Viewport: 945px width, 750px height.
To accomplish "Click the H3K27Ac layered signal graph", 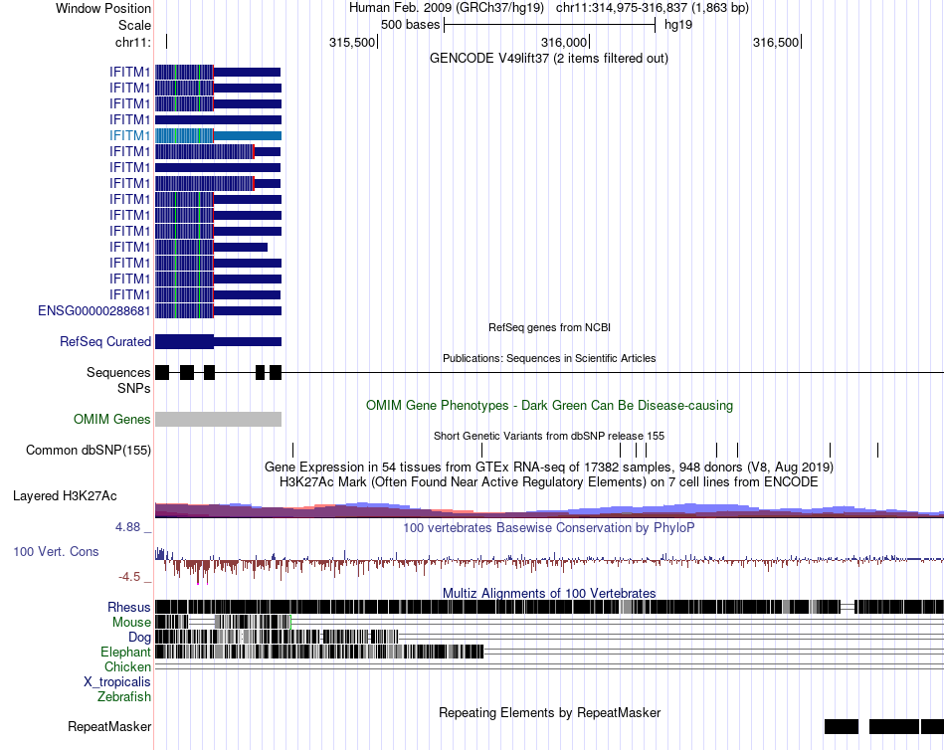I will click(x=549, y=510).
